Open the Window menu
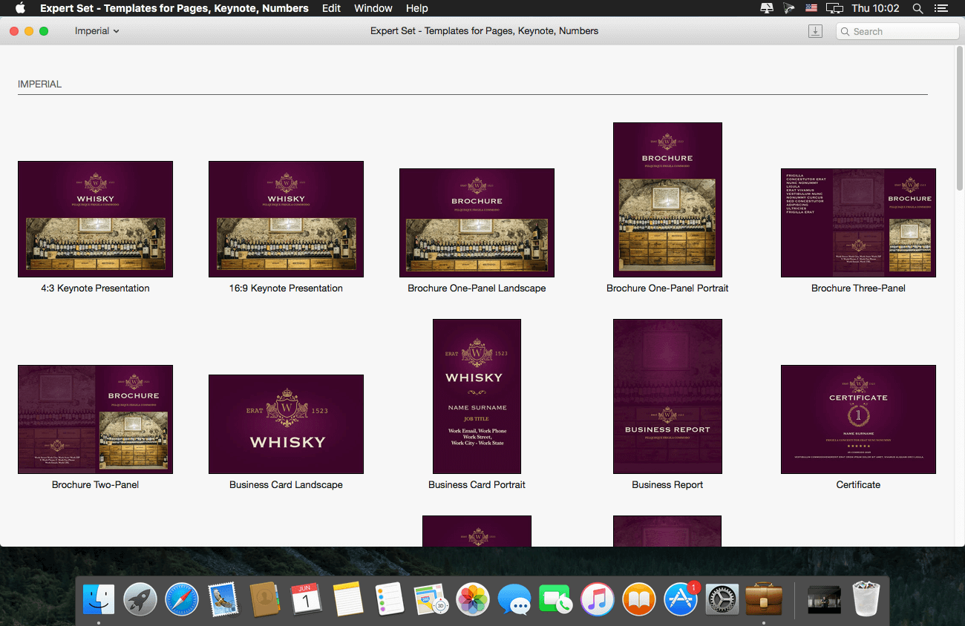 [x=373, y=8]
